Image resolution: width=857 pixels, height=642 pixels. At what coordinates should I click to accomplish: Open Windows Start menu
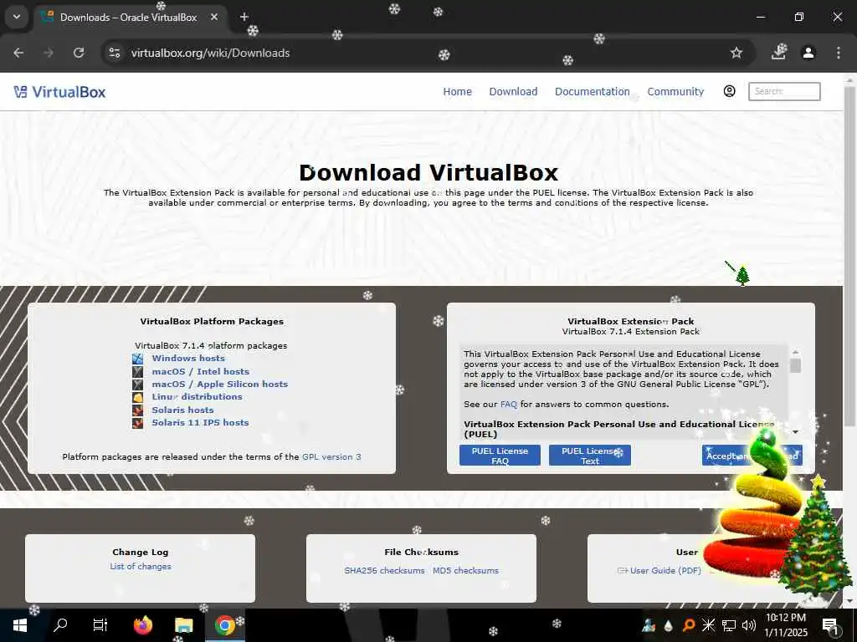(20, 625)
